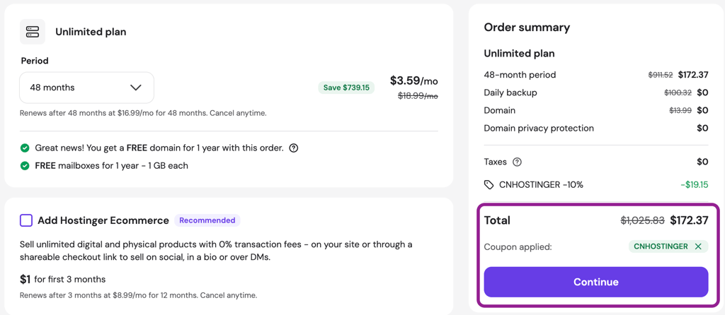
Task: Open the Taxes help question icon
Action: 518,162
